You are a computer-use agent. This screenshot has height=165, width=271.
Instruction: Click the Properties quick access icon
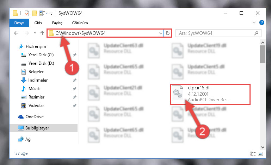pos(27,13)
